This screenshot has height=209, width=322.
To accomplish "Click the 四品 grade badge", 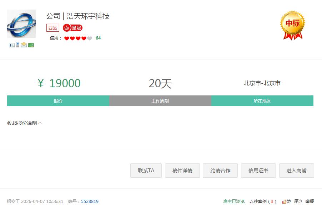I will tap(53, 28).
